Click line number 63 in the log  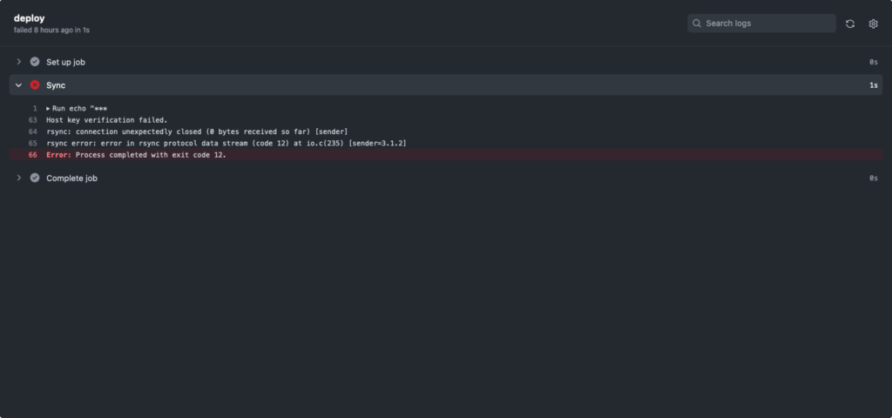pyautogui.click(x=33, y=120)
